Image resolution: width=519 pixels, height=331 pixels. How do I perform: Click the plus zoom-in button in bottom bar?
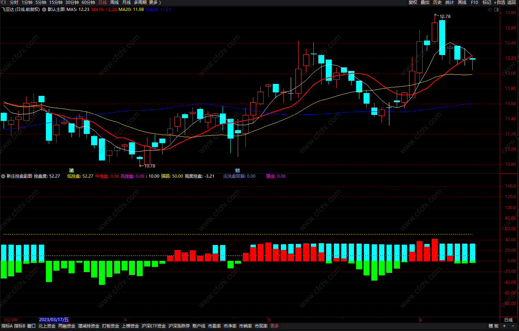click(x=504, y=326)
